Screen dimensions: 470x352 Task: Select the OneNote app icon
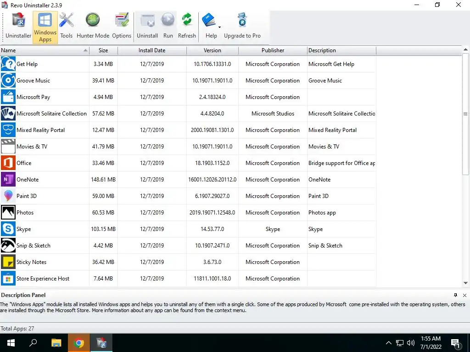(x=8, y=179)
